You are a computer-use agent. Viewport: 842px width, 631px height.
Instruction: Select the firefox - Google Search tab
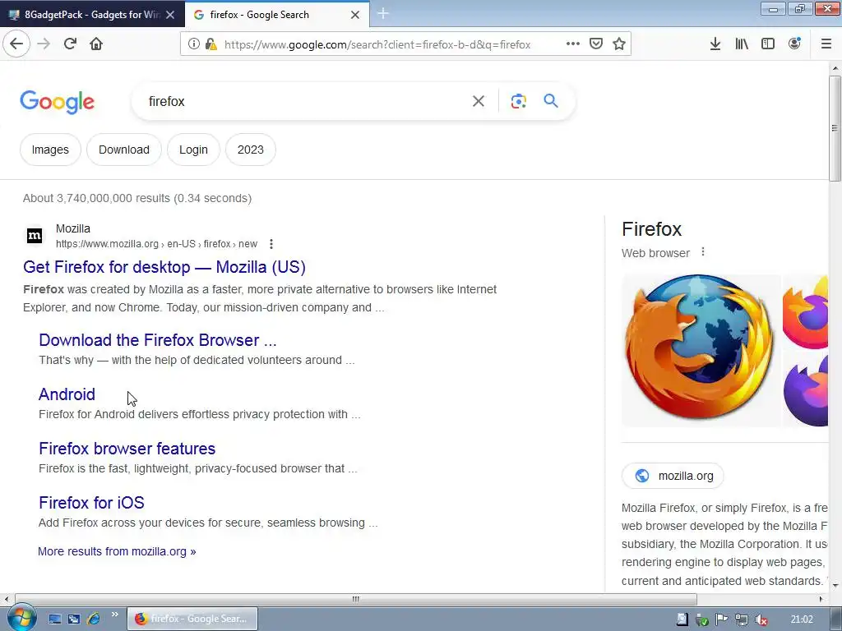[277, 15]
